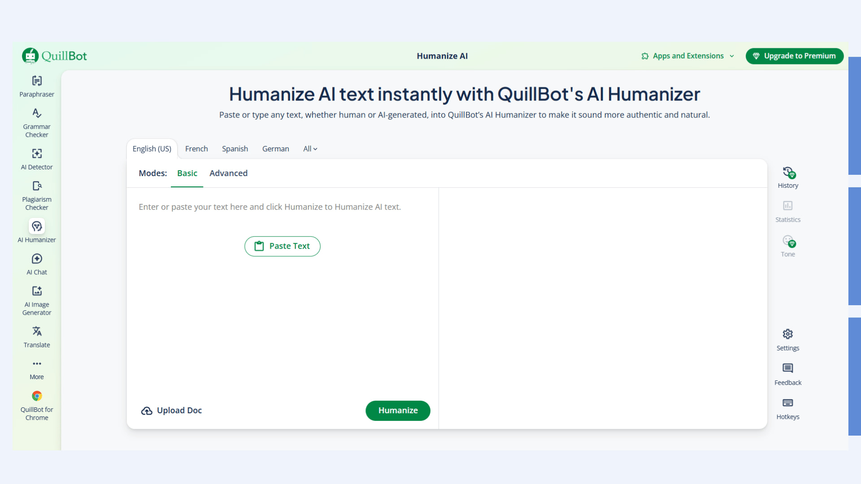
Task: View your Humanizer History
Action: [x=788, y=177]
